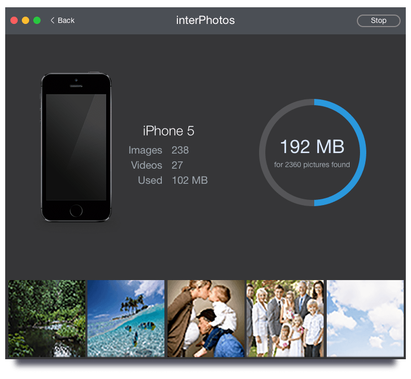Click the '192 MB' size text
Screen dimensions: 411x379
click(312, 147)
